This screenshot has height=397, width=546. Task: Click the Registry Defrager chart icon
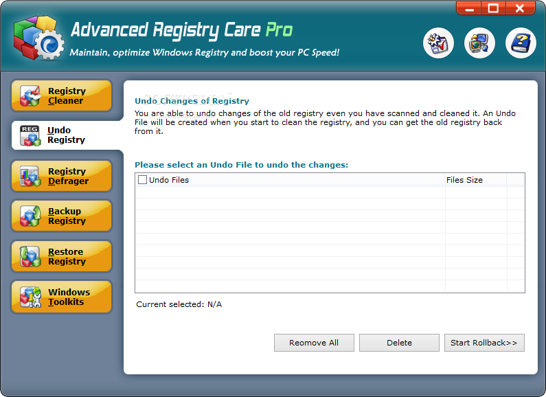30,177
